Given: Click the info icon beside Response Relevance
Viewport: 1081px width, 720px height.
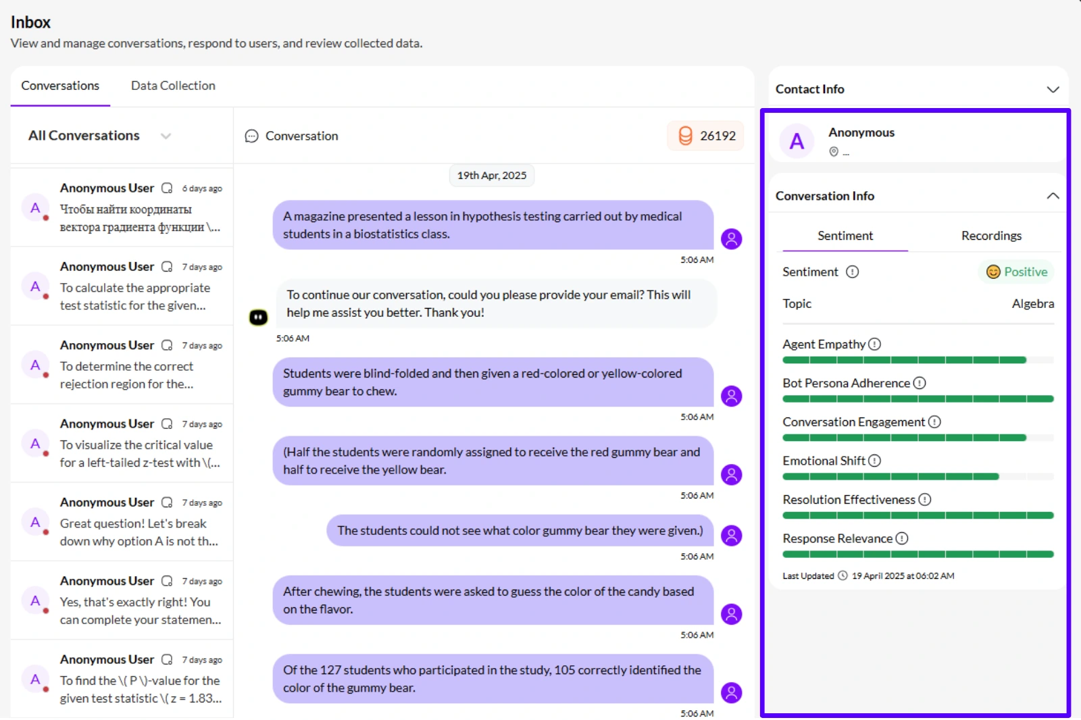Looking at the screenshot, I should [901, 538].
